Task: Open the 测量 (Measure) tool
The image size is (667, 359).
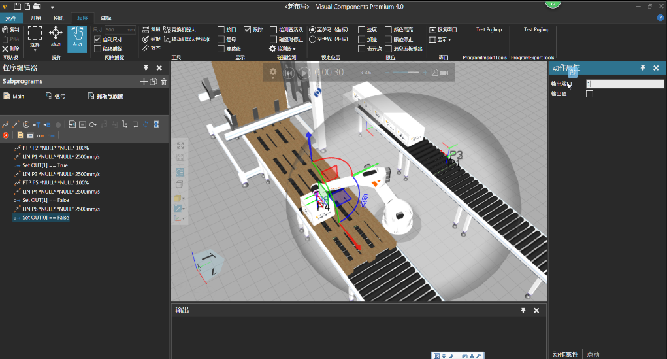Action: click(x=151, y=29)
